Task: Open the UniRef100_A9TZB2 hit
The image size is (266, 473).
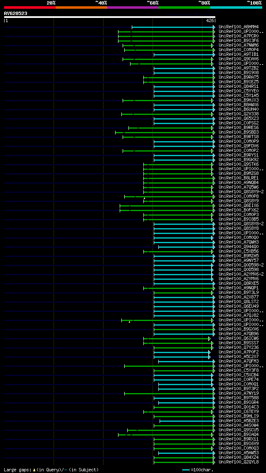Action: click(x=239, y=68)
